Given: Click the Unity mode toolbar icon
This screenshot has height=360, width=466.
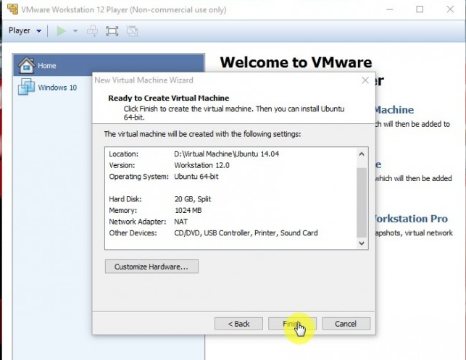Looking at the screenshot, I should 132,31.
